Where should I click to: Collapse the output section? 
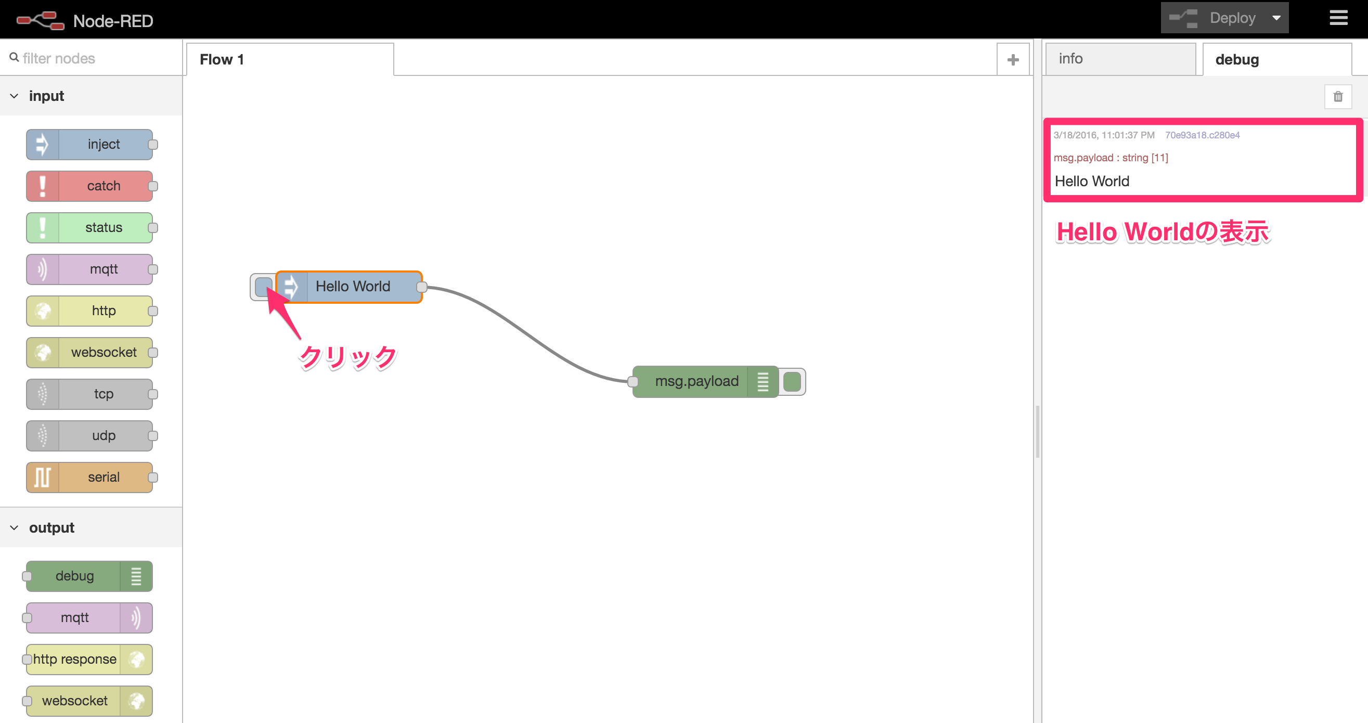click(x=15, y=527)
